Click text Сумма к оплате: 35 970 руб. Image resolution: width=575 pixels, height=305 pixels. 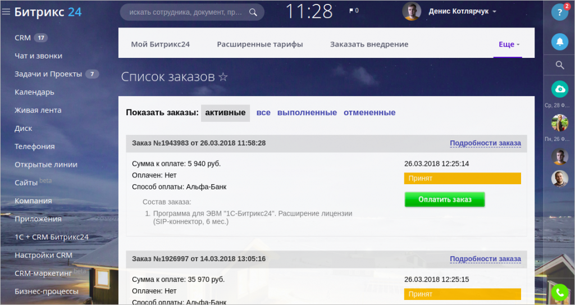point(178,280)
